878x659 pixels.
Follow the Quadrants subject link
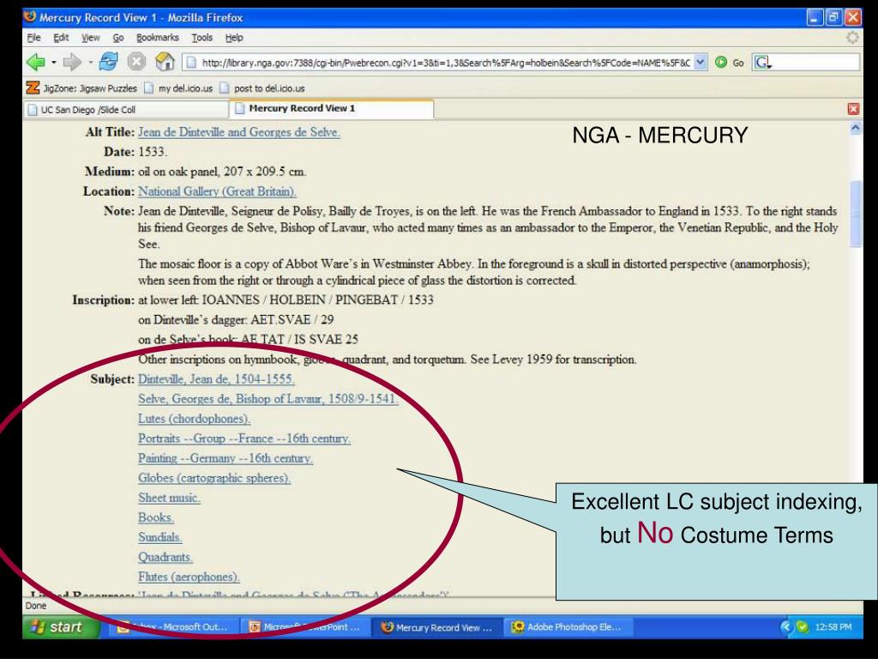pyautogui.click(x=165, y=557)
